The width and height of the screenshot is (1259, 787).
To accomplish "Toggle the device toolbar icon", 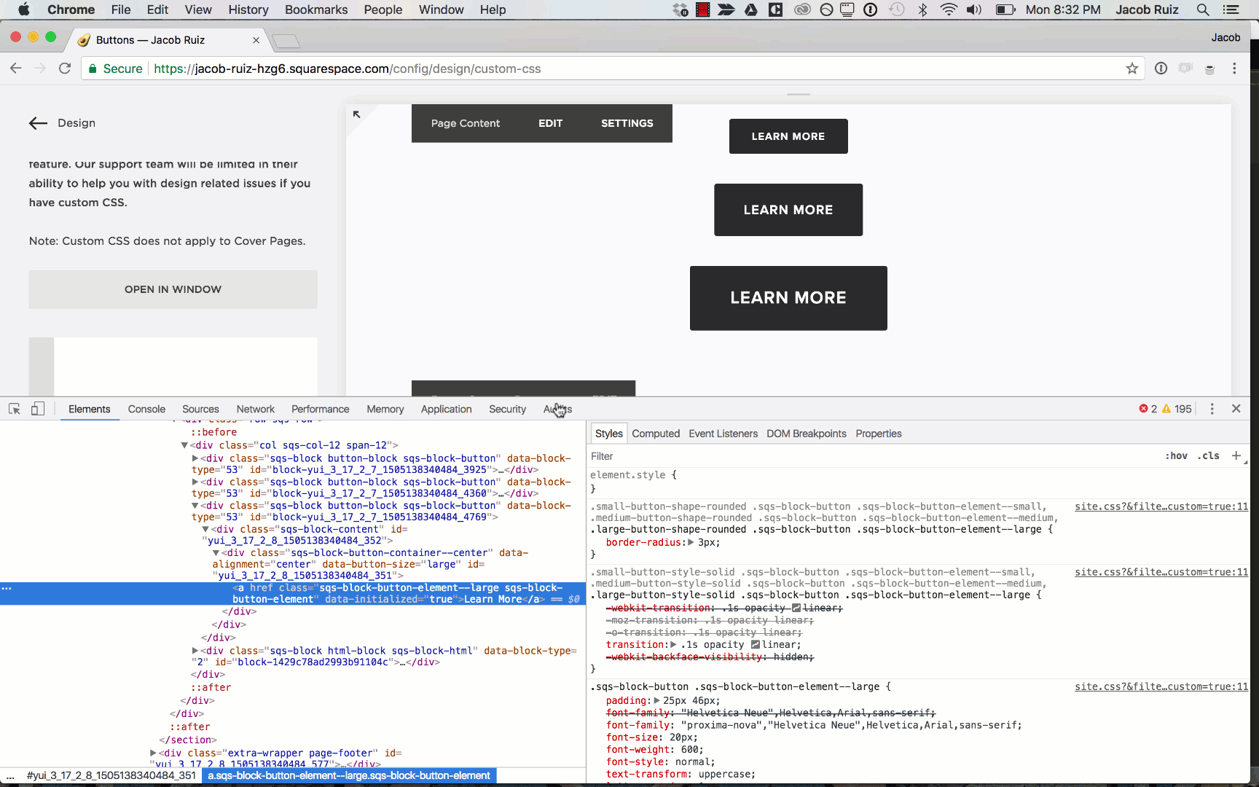I will pos(38,409).
